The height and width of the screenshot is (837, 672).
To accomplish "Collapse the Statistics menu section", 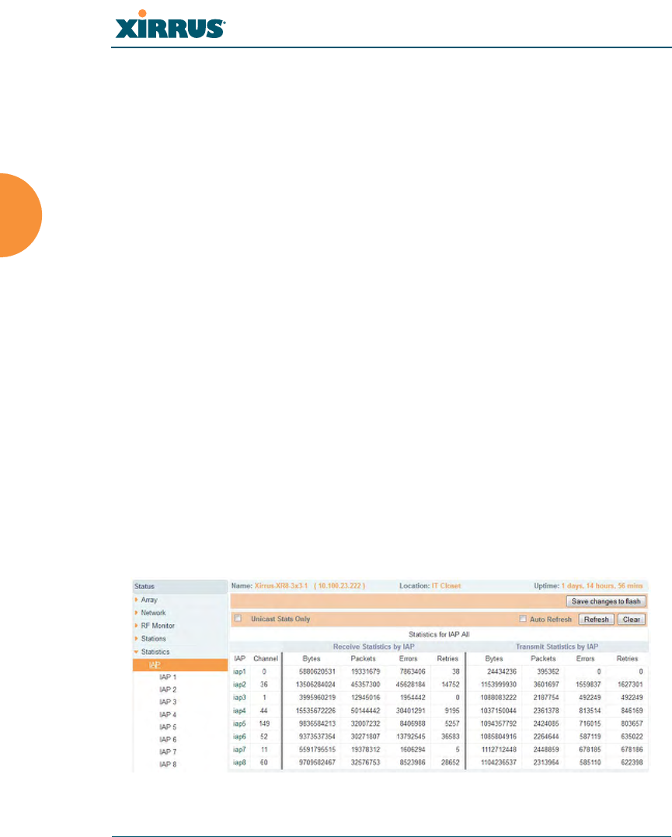I will point(155,652).
